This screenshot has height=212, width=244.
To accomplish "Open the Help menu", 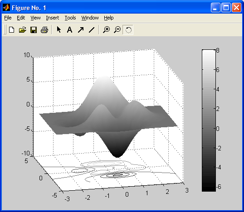I will click(x=108, y=18).
